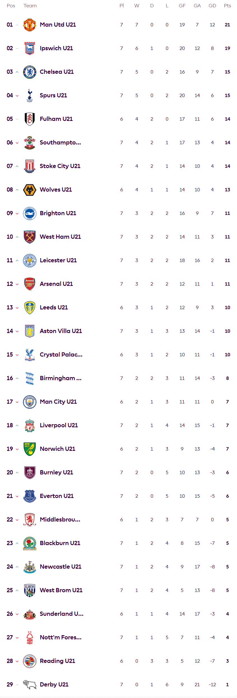Click the up arrow next to position 16

click(17, 378)
